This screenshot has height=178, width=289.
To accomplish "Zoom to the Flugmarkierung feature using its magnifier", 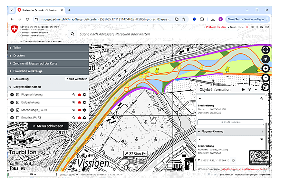I will point(262,139).
